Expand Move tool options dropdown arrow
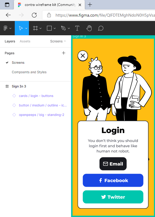The image size is (155, 217). point(26,28)
